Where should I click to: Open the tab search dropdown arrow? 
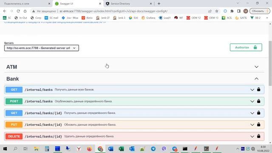[238, 3]
